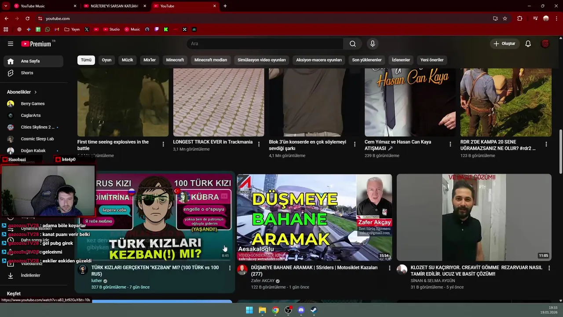This screenshot has width=563, height=317.
Task: Open the SİNAN & SELMA AYGÜN channel avatar
Action: [x=402, y=270]
